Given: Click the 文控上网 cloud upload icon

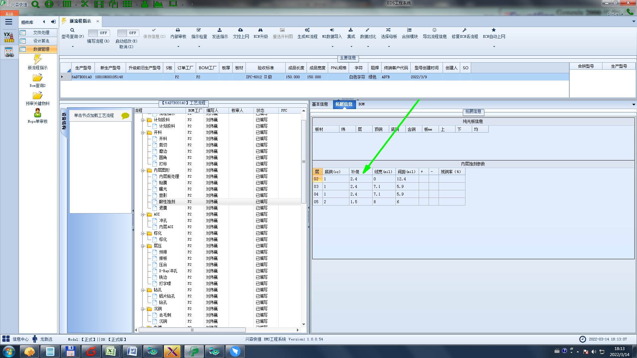Looking at the screenshot, I should 241,30.
